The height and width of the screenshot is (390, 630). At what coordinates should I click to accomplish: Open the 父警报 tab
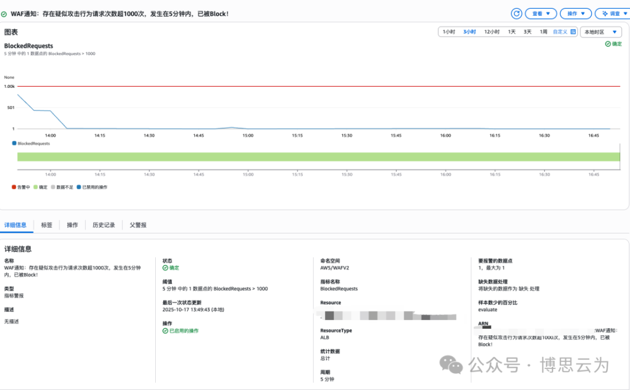(x=138, y=225)
